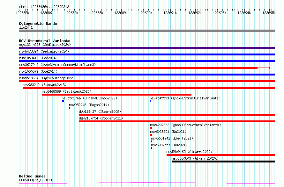This screenshot has height=187, width=284.
Task: Click the DGV Structural Variants track heading
Action: tap(45, 41)
